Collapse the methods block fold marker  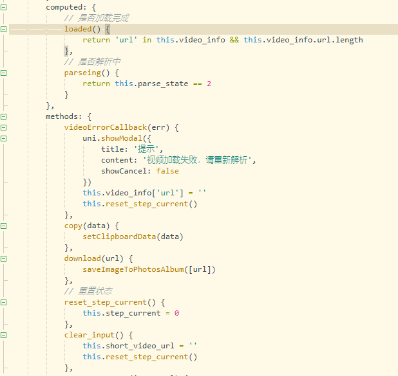(5, 116)
